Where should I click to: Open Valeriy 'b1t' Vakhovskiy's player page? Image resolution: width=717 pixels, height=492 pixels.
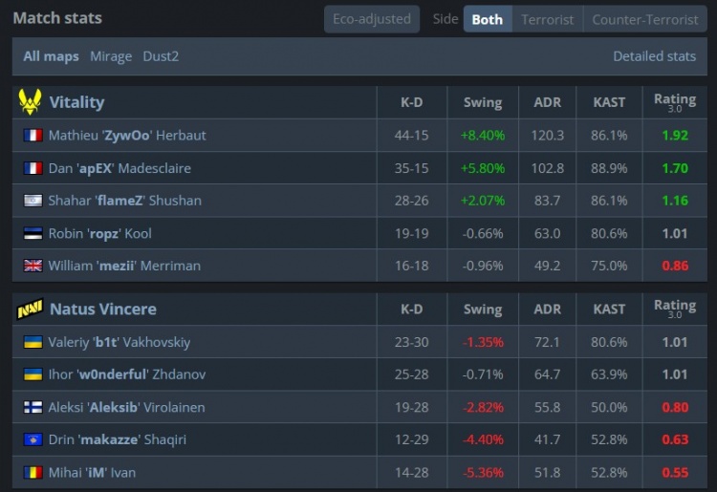(x=119, y=342)
